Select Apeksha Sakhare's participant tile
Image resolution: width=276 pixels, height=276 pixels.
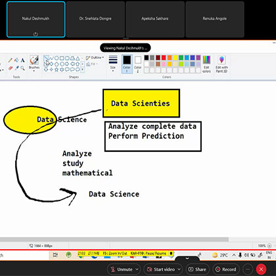click(155, 19)
